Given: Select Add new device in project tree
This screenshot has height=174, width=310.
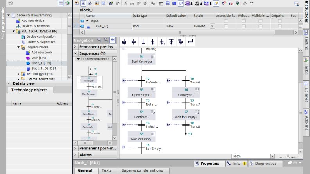Looking at the screenshot, I should 33,21.
